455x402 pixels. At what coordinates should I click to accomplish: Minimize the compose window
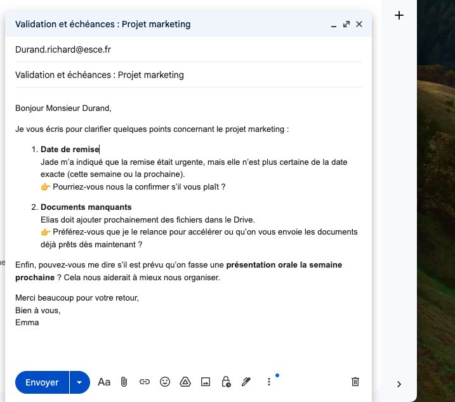pyautogui.click(x=334, y=25)
